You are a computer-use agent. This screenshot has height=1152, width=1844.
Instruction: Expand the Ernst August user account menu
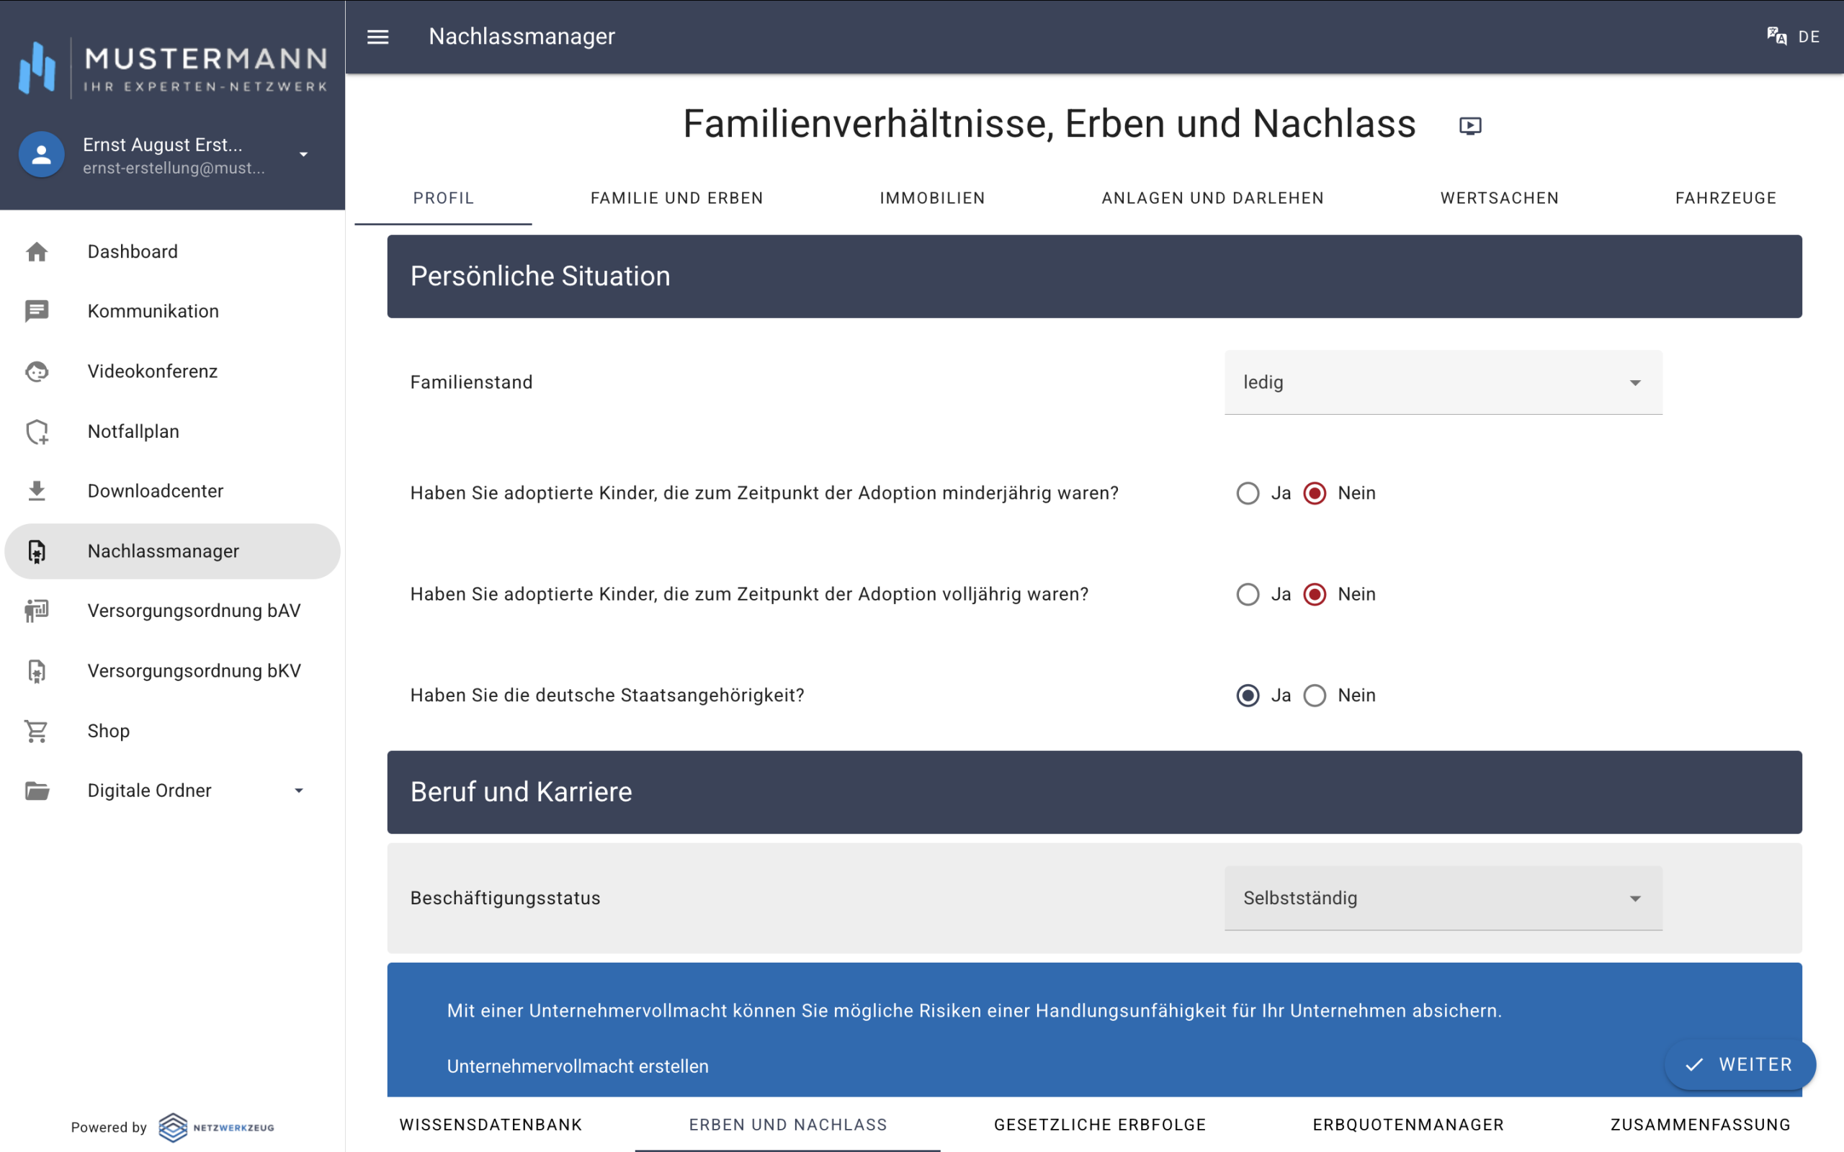(303, 155)
